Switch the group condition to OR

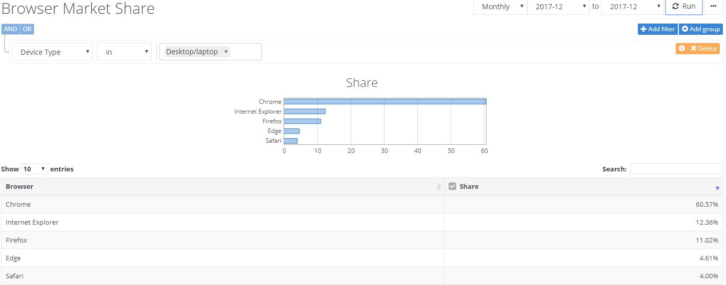[27, 29]
